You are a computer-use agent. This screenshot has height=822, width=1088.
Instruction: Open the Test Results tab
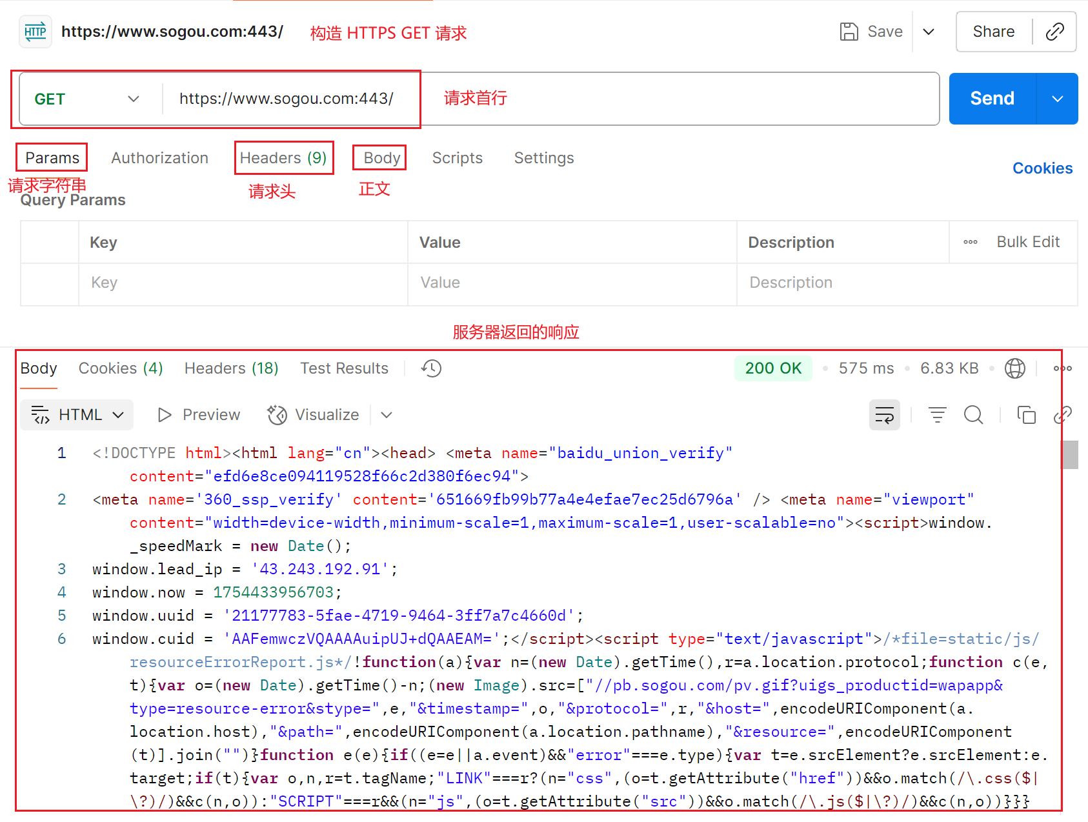point(345,368)
